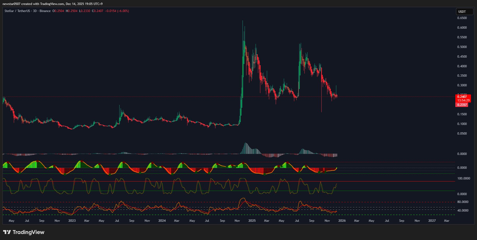Click the bar countdown timer 13:54:29

463,100
